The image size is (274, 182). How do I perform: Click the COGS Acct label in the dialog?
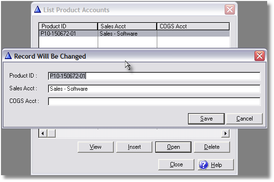coord(24,101)
